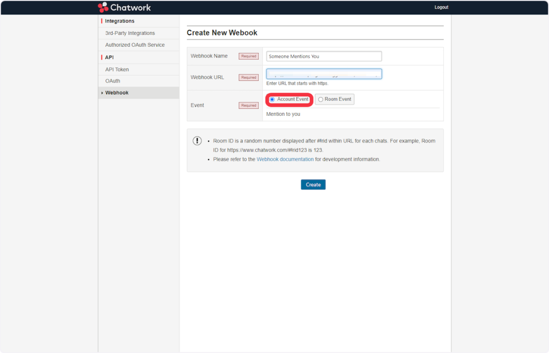Screen dimensions: 549x353
Task: Log out using the Logout link
Action: 441,7
